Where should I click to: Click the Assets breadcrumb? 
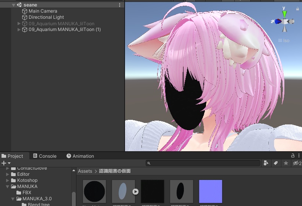[85, 171]
